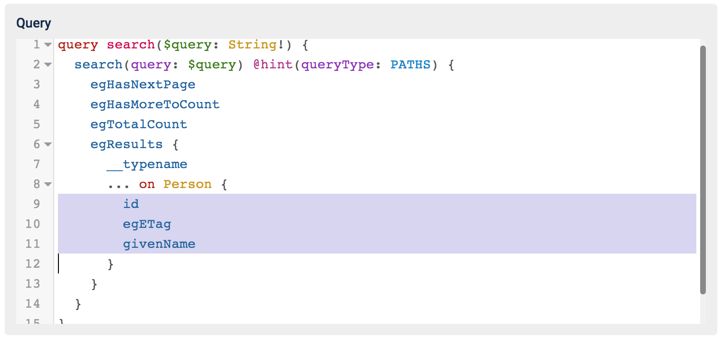This screenshot has height=339, width=722.
Task: Click the givenName field on line 11
Action: point(159,245)
